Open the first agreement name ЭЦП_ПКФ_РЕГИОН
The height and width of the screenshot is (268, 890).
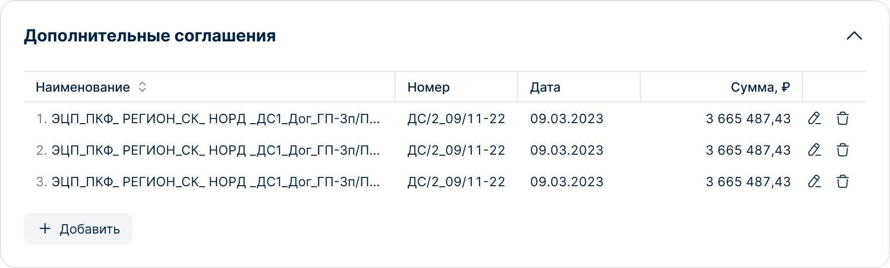[215, 119]
